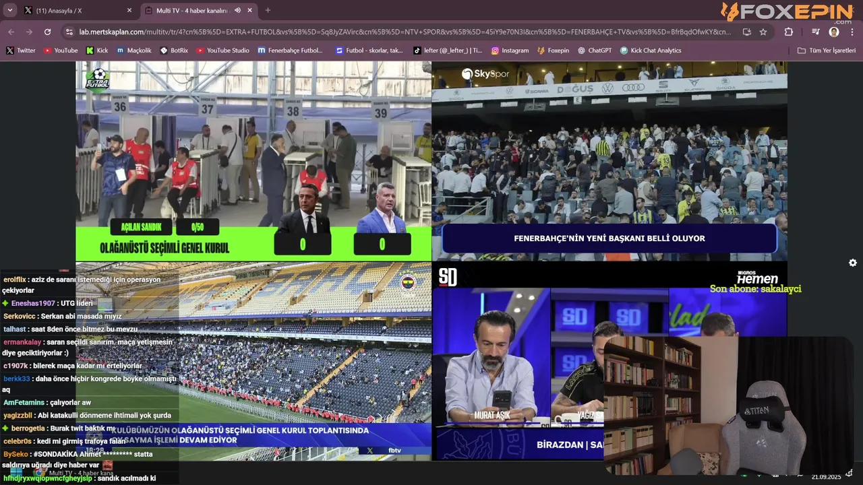Open a new browser tab
Screen dimensions: 863x485
click(x=268, y=10)
